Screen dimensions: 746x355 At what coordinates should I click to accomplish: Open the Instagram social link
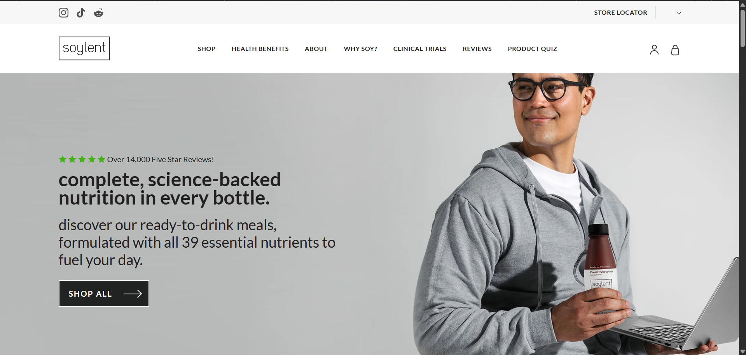tap(63, 13)
